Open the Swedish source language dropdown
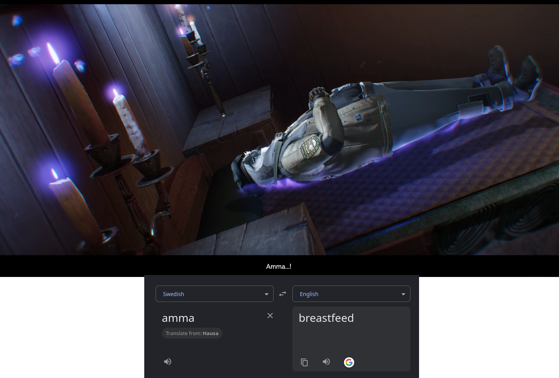The image size is (559, 378). [x=215, y=294]
